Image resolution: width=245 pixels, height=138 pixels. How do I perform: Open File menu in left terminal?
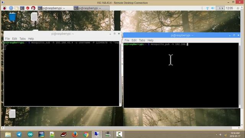7,39
